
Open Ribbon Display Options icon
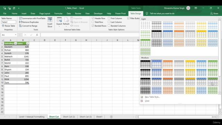point(196,8)
